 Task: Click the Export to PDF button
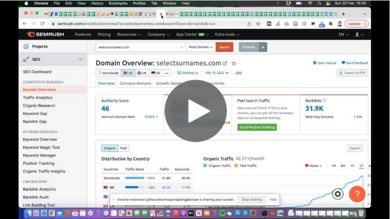point(352,73)
